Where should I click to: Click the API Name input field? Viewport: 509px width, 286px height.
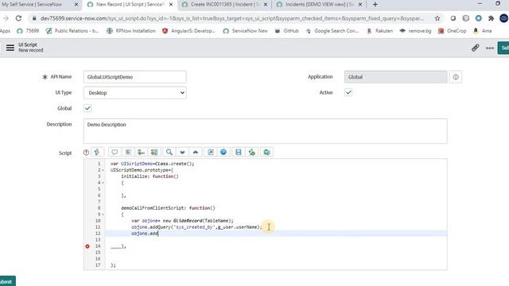(x=134, y=77)
